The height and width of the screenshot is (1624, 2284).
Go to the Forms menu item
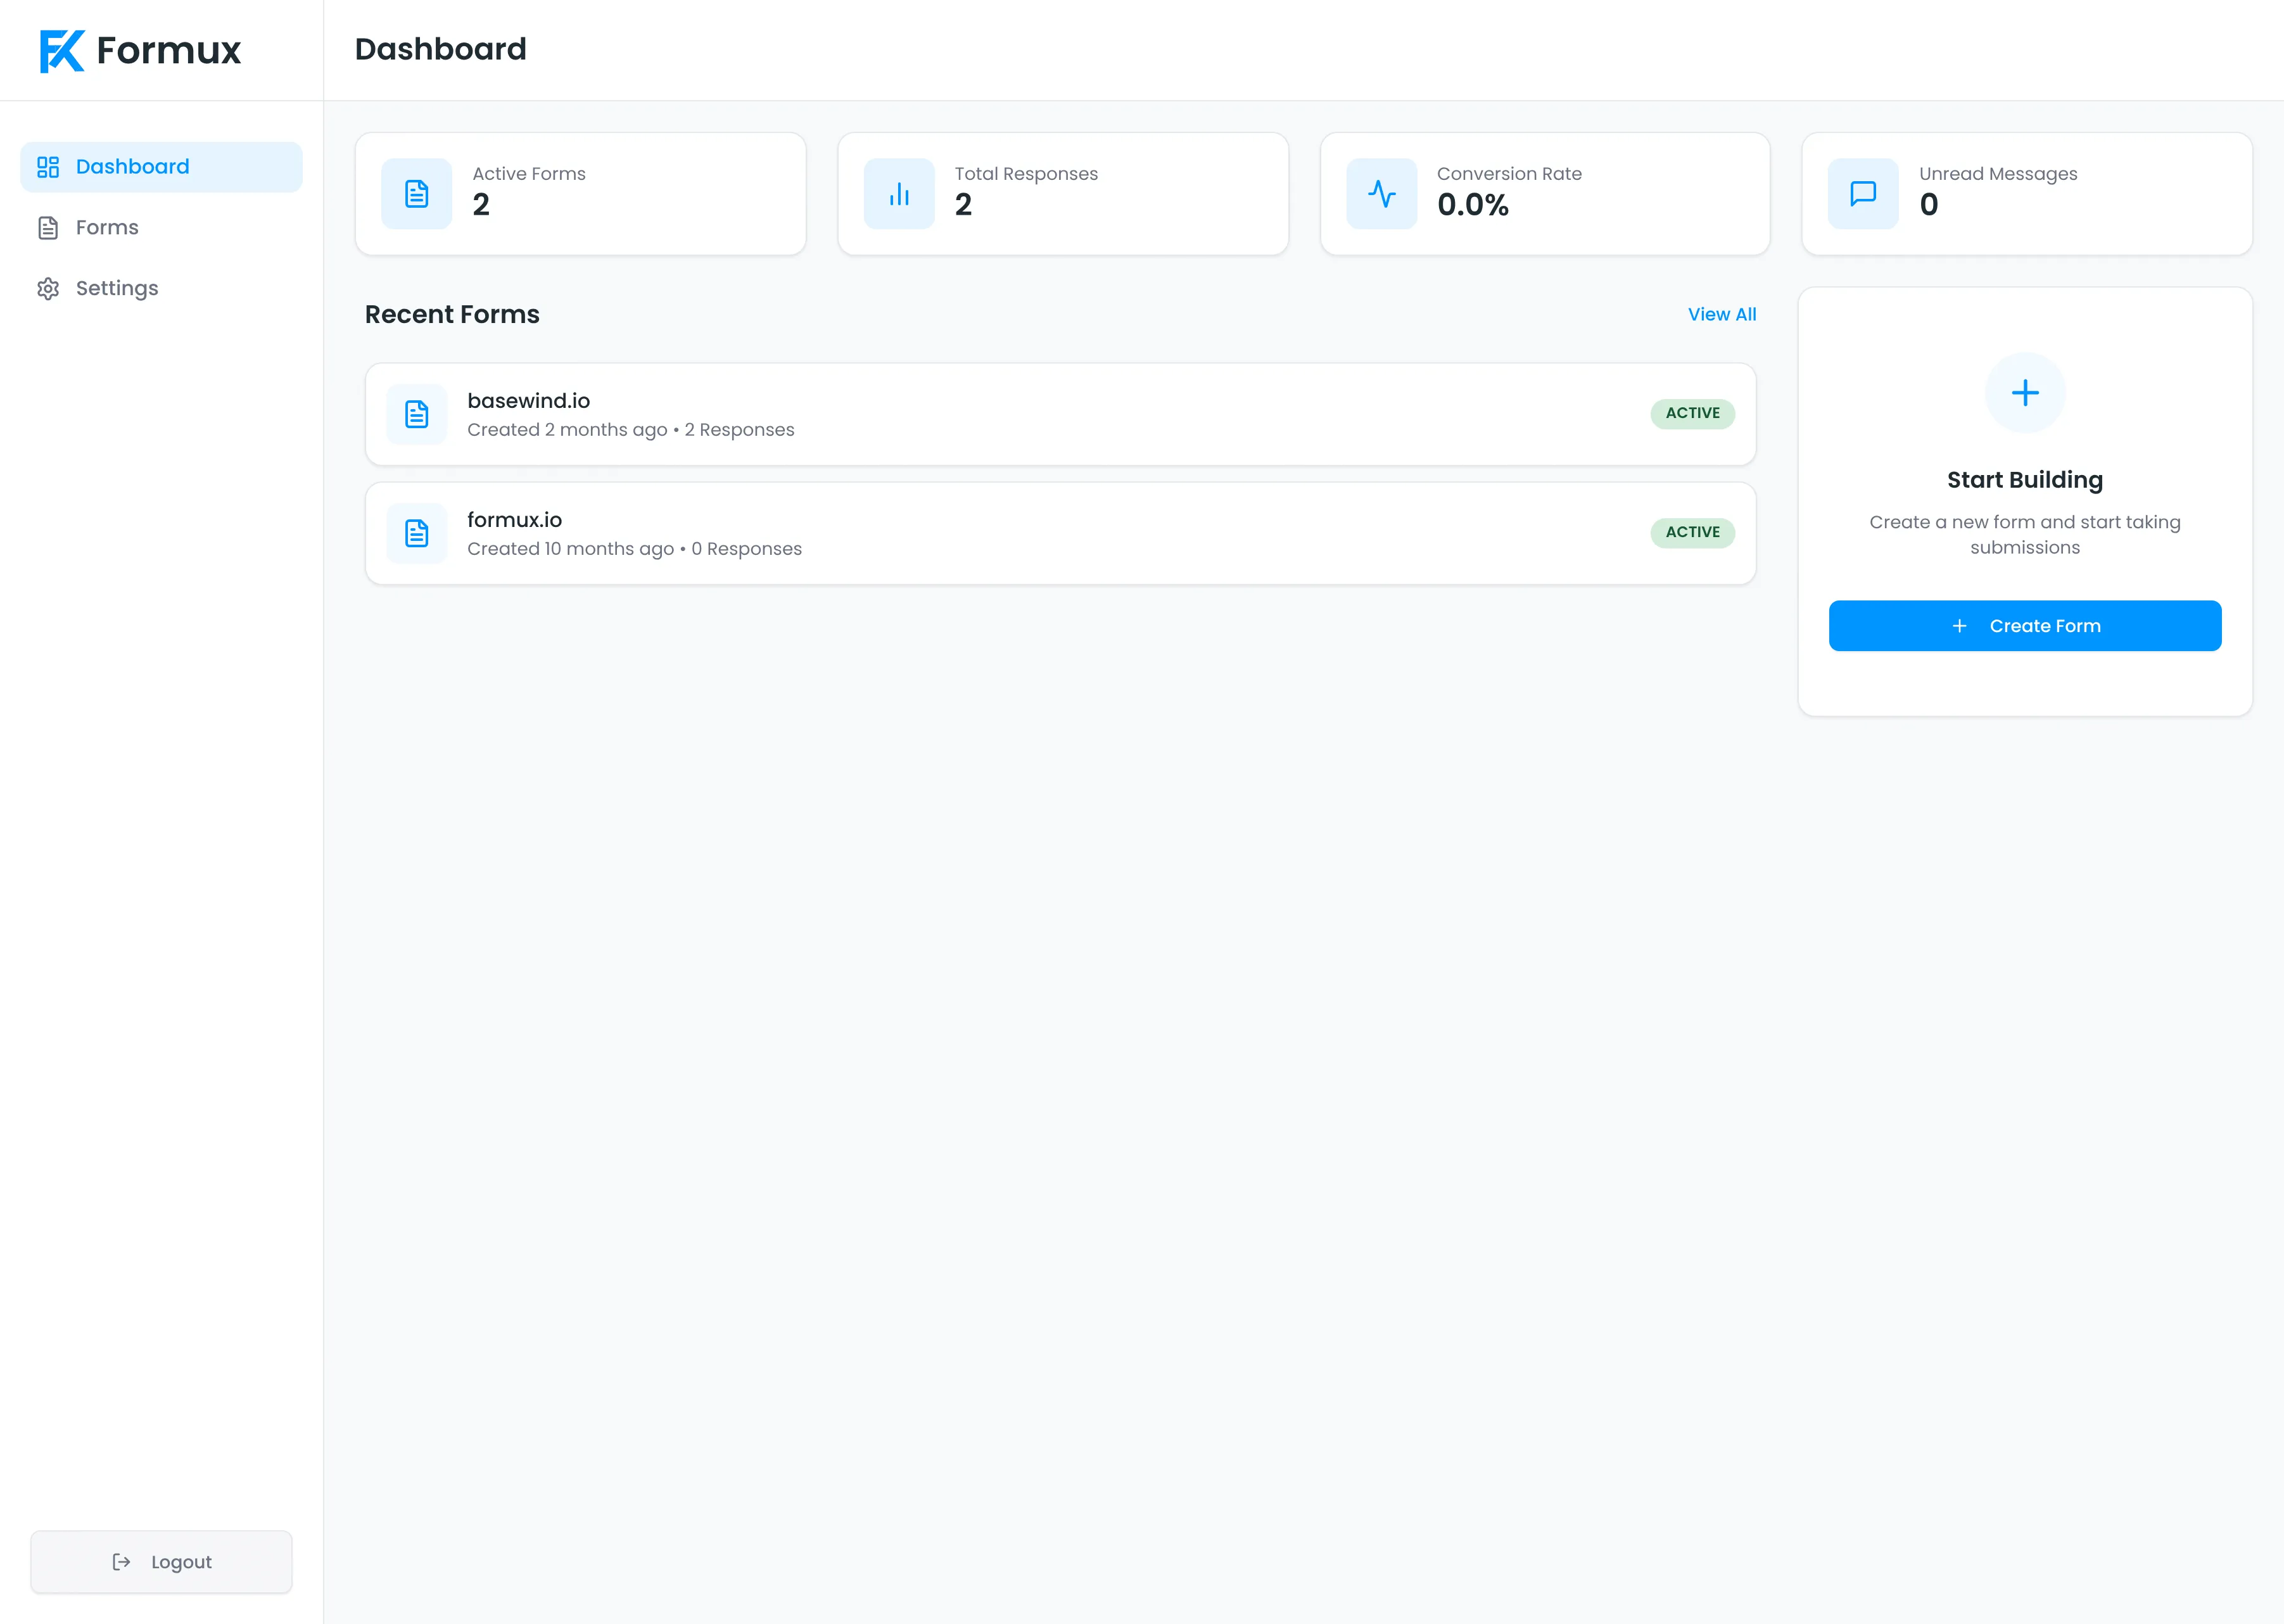click(161, 228)
